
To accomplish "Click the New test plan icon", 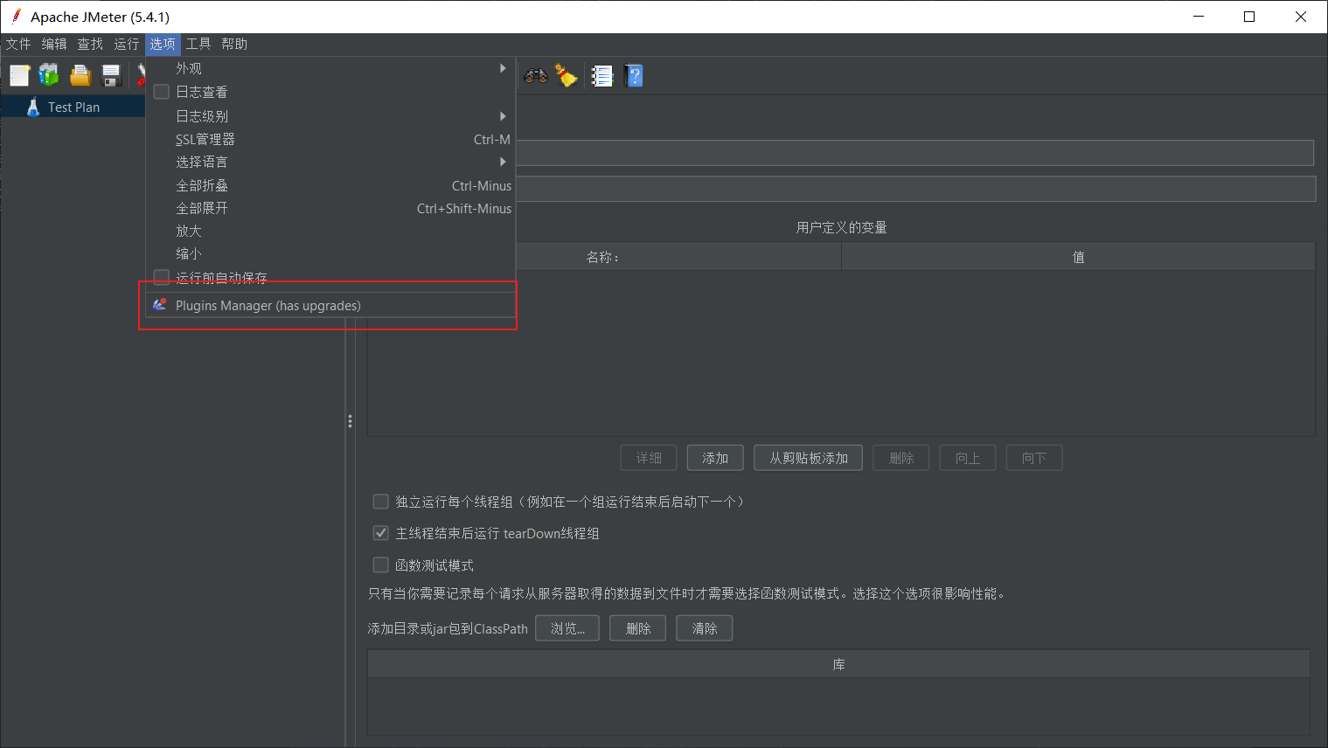I will pos(19,76).
